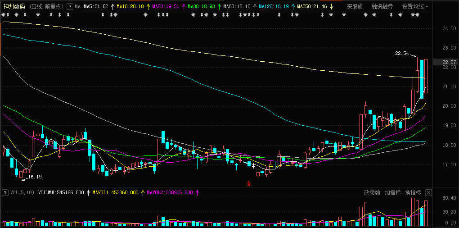459x228 pixels.
Task: Open 换指标 to switch indicator
Action: 413,192
